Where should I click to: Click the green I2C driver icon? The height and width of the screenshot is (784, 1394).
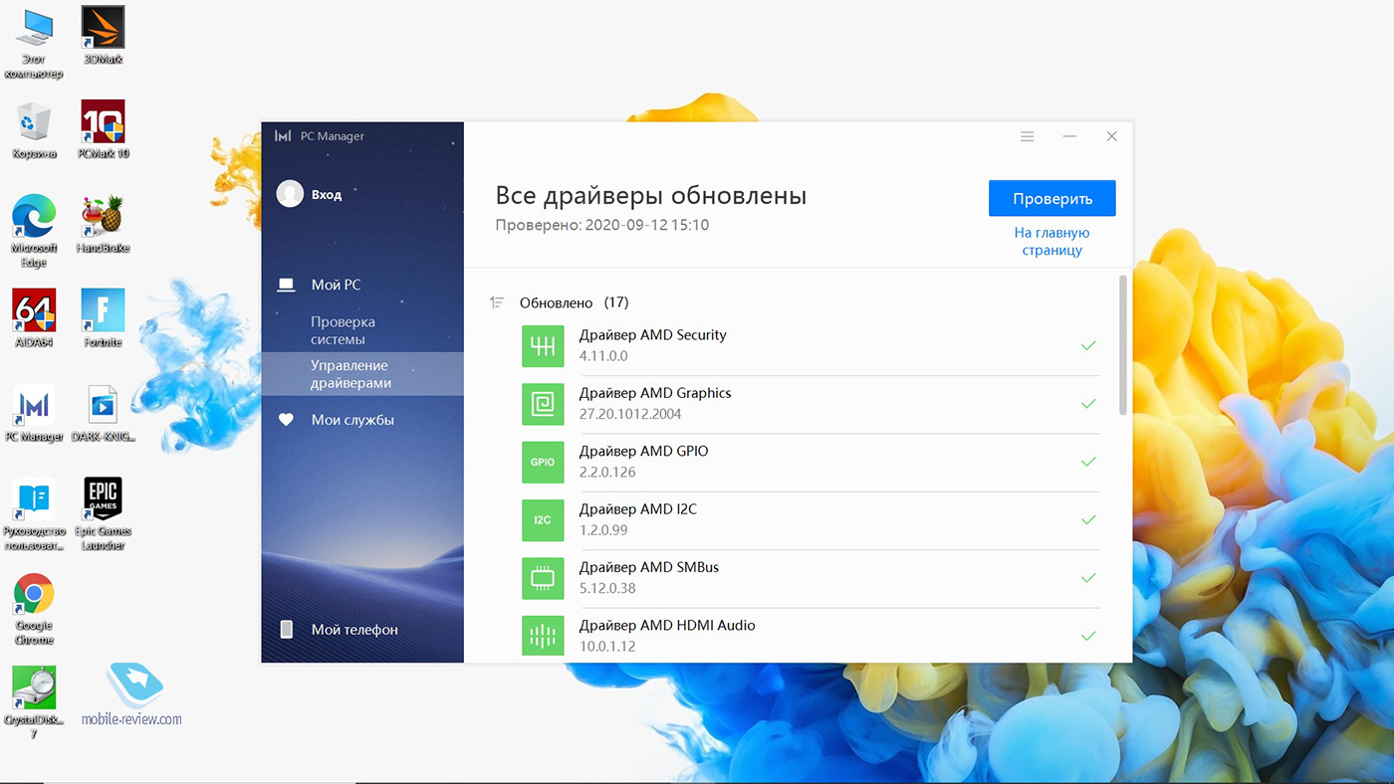point(543,519)
